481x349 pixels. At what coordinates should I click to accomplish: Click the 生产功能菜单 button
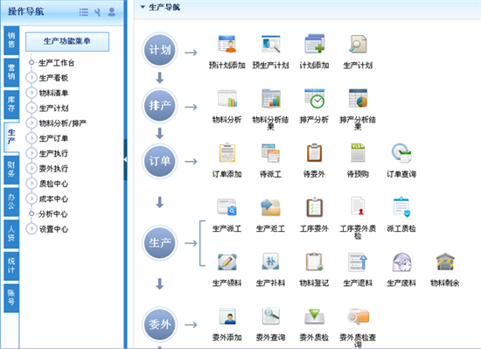[x=67, y=41]
